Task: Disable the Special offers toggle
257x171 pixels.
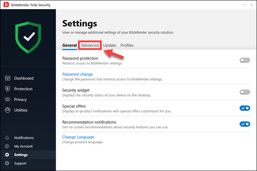Action: pos(245,108)
